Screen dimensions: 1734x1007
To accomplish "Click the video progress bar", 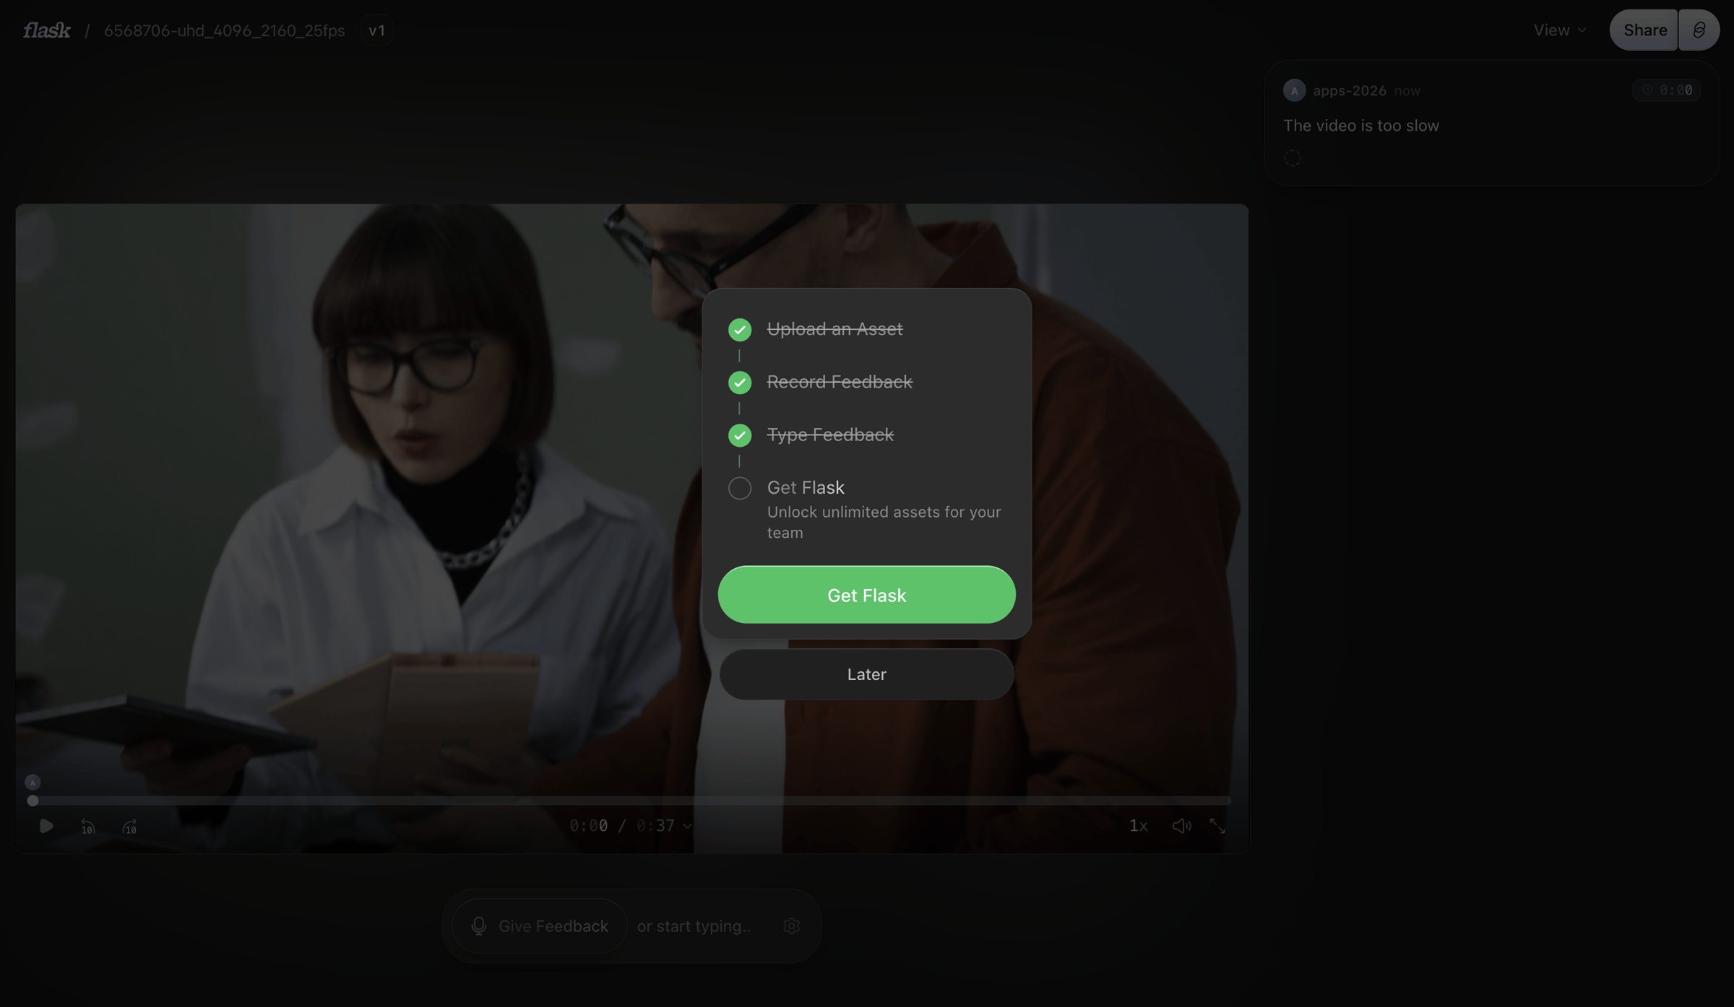I will click(631, 801).
